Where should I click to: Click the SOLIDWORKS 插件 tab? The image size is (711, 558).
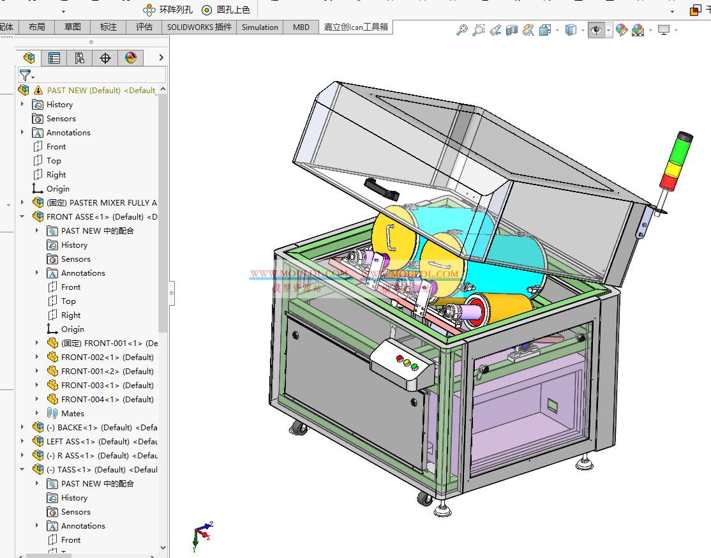198,27
